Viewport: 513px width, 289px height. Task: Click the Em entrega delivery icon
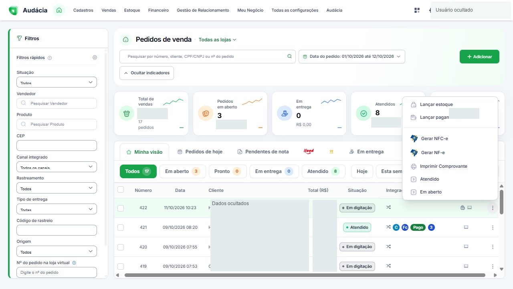[x=285, y=113]
